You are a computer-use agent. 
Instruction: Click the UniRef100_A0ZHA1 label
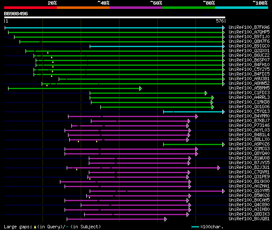(249, 186)
